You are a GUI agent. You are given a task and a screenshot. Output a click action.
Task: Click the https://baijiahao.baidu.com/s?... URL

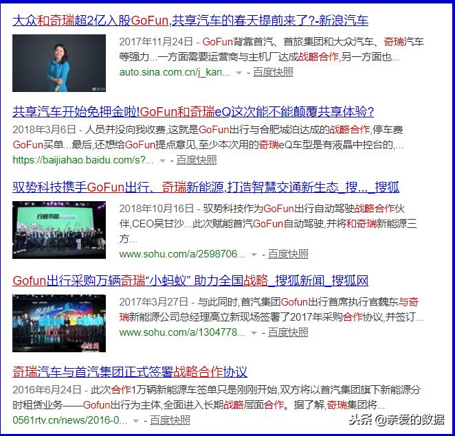(83, 160)
